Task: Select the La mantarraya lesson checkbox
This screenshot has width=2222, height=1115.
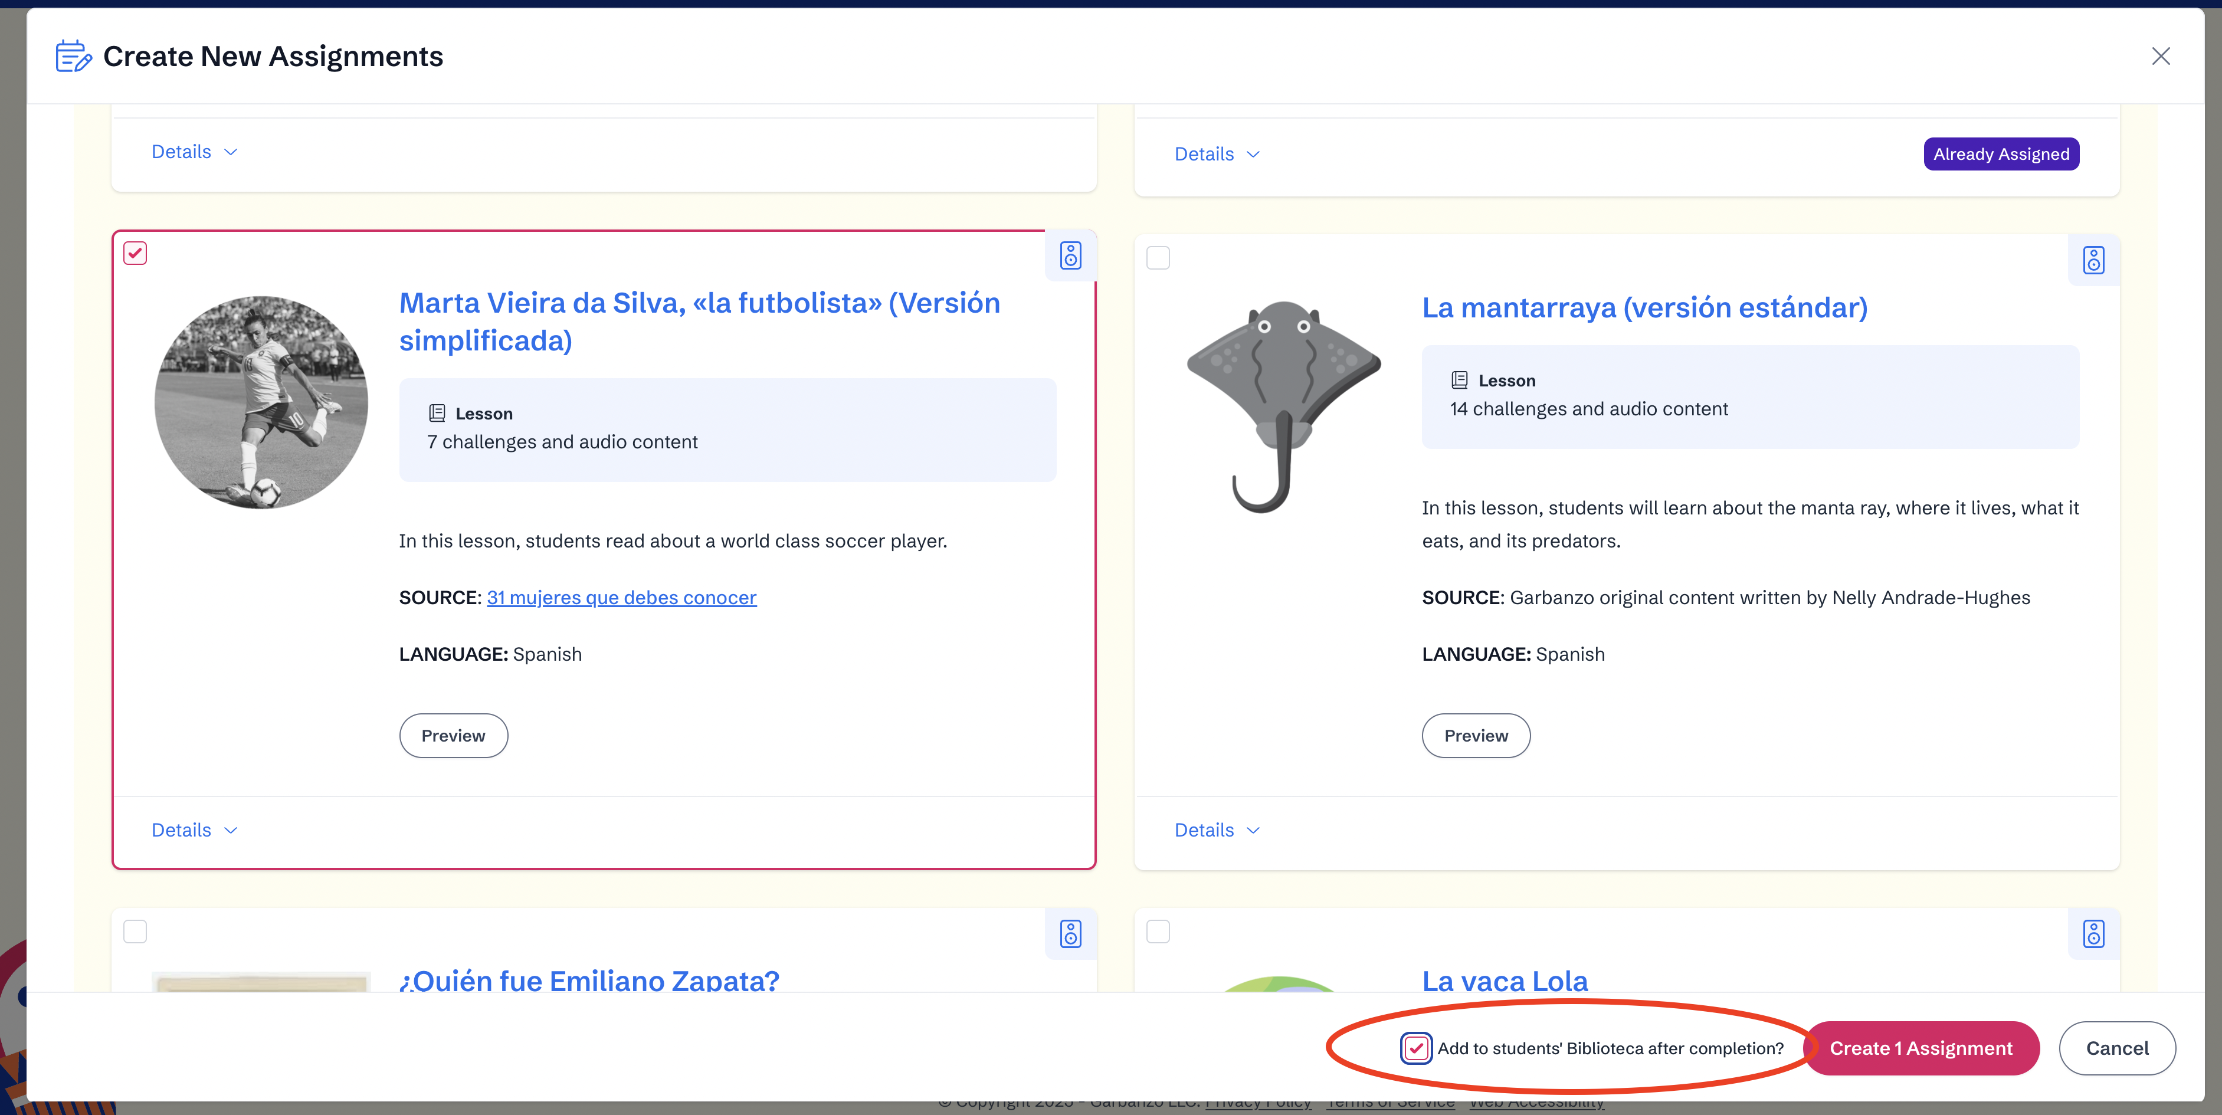Action: tap(1158, 258)
